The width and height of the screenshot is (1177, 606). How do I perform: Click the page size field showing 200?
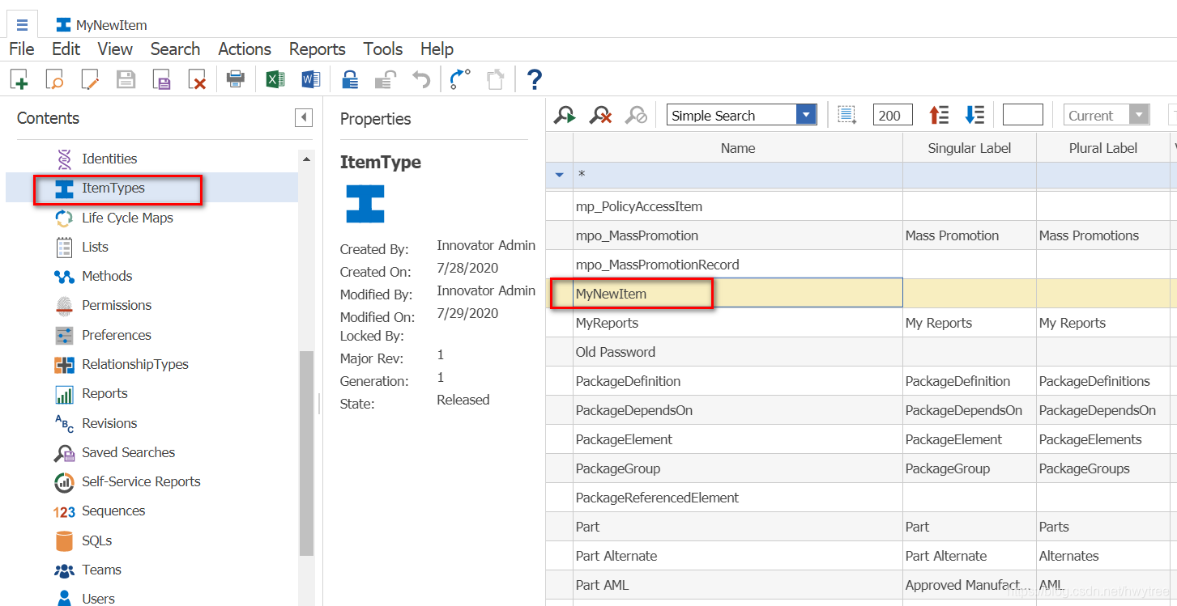[x=893, y=116]
